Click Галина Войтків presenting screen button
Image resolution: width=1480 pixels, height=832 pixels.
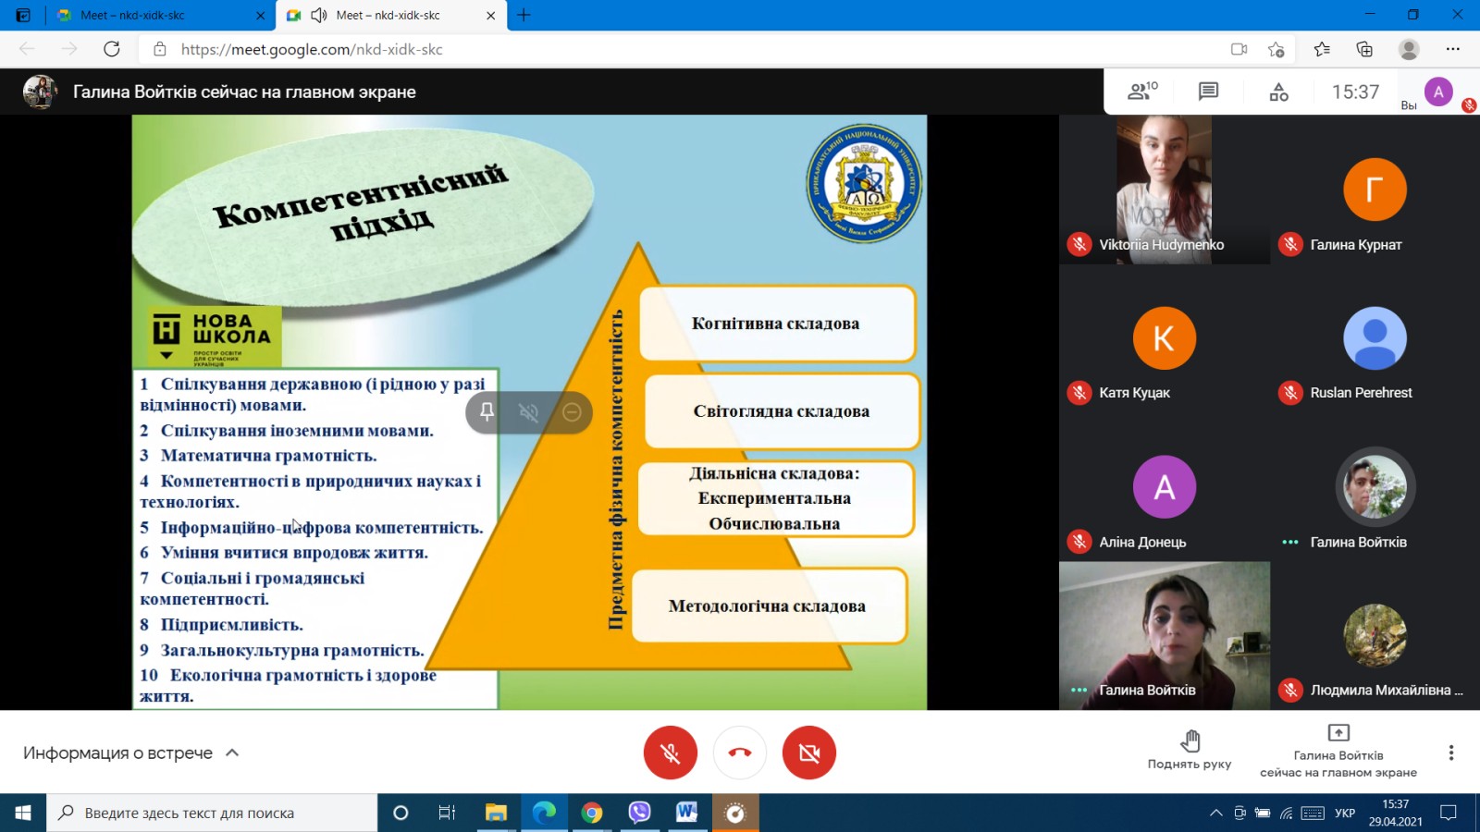[x=1338, y=751]
